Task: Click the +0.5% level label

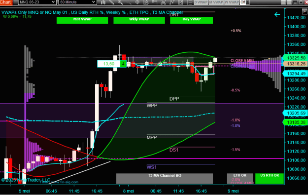Action: point(236,31)
